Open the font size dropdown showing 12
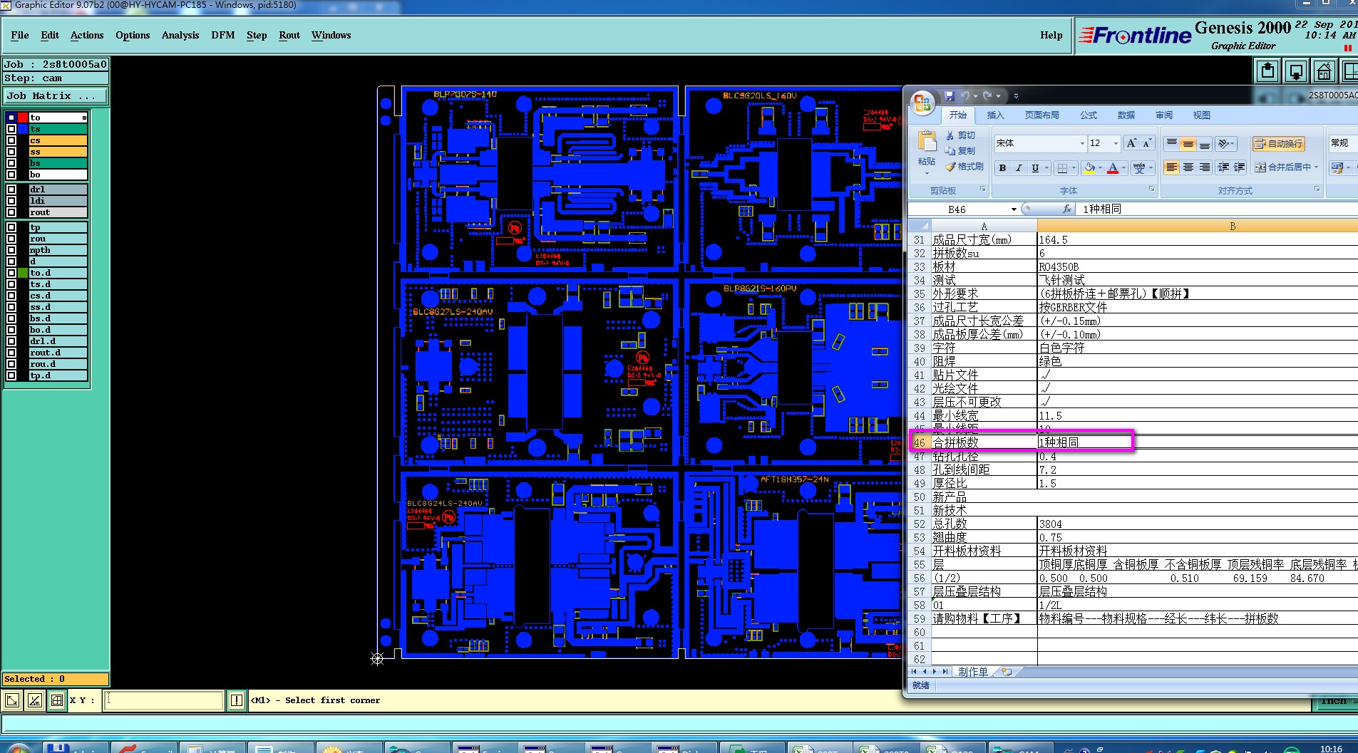1358x753 pixels. [1116, 143]
